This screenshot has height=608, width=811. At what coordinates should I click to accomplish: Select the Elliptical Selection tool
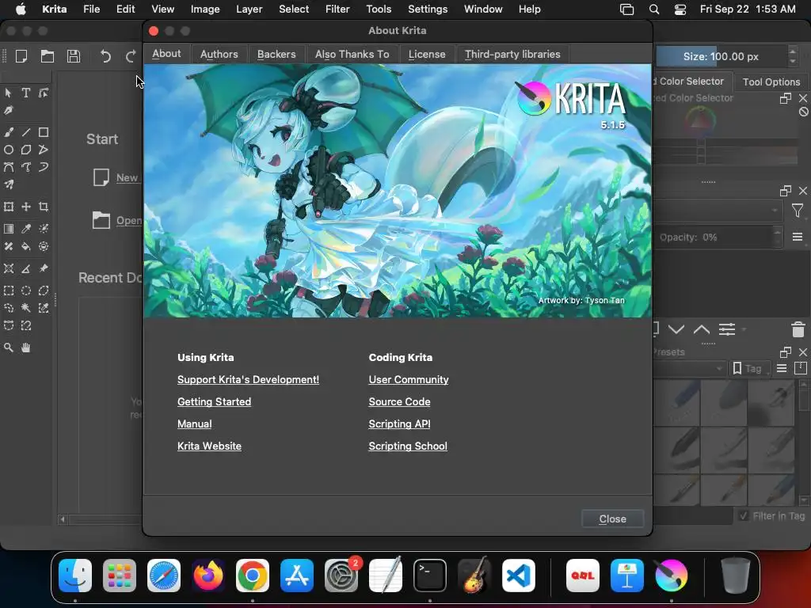click(x=26, y=291)
